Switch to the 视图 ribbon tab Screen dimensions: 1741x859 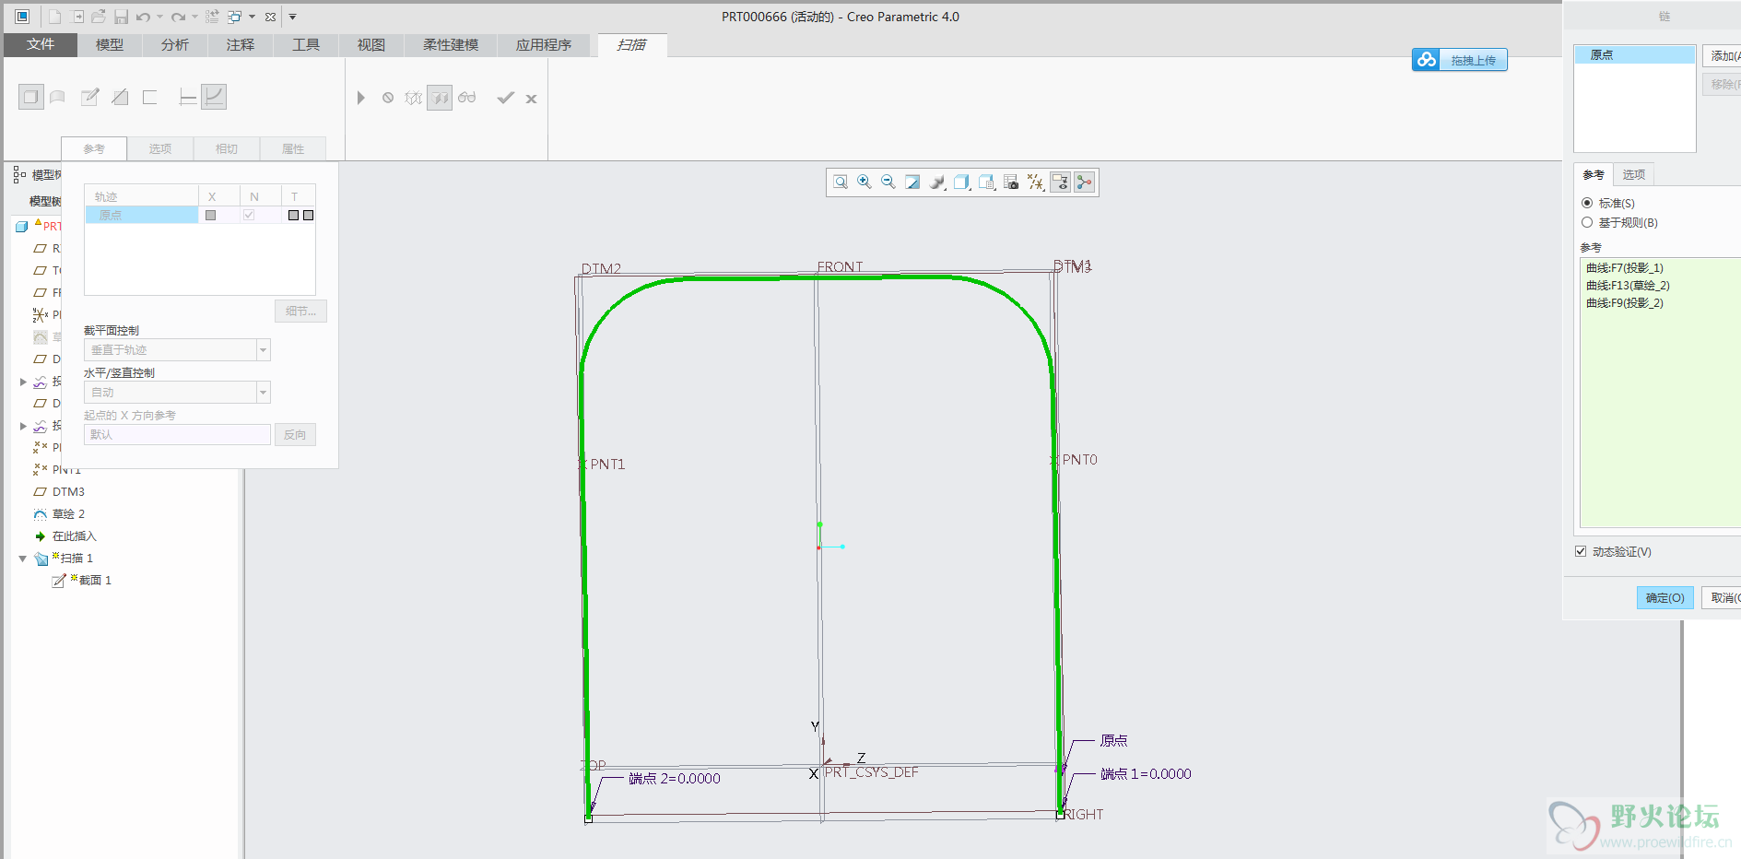click(371, 44)
